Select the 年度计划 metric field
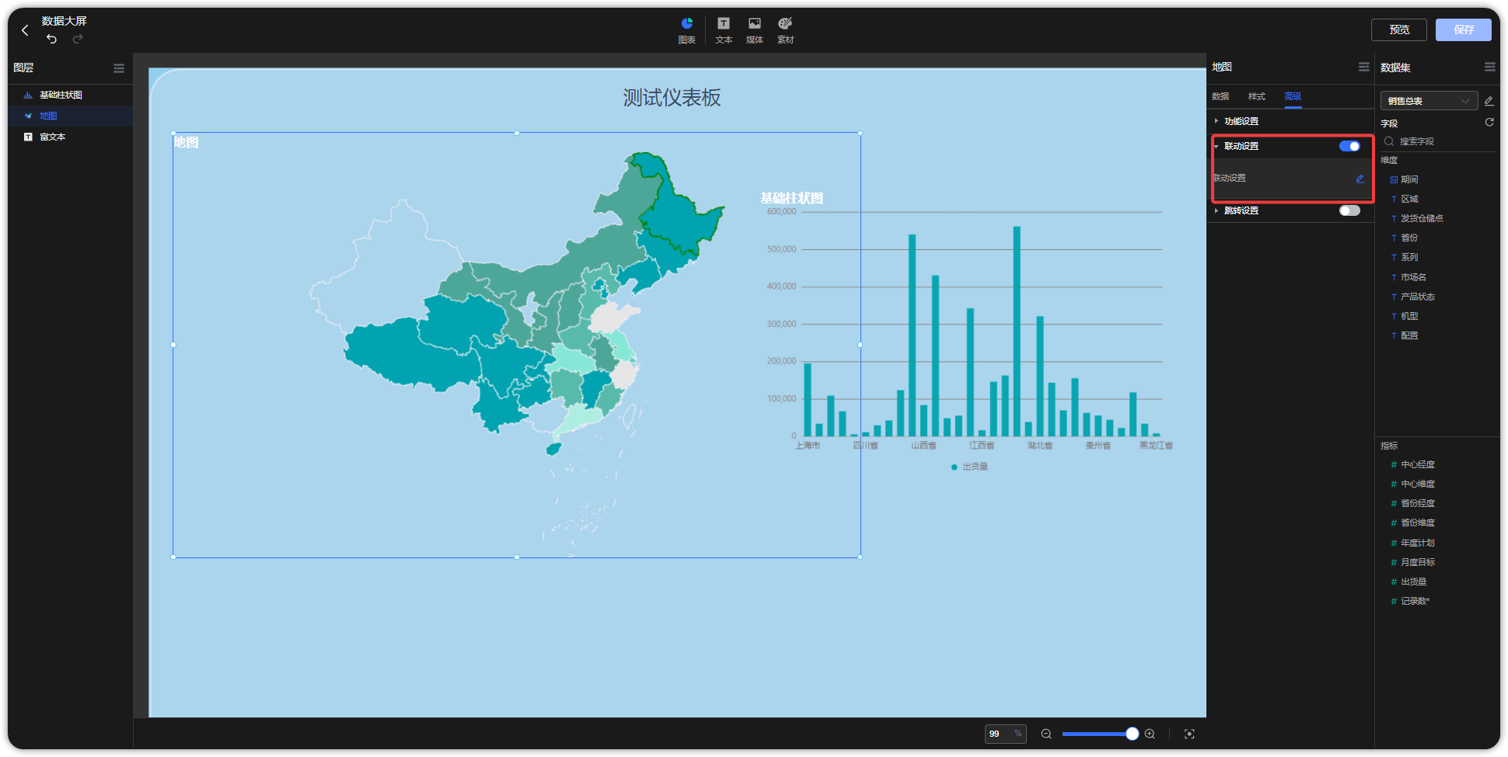 coord(1418,543)
